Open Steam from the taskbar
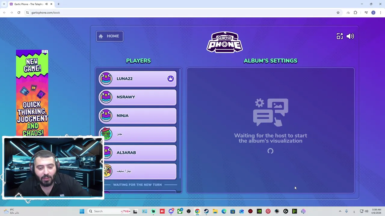385x216 pixels. click(x=206, y=211)
